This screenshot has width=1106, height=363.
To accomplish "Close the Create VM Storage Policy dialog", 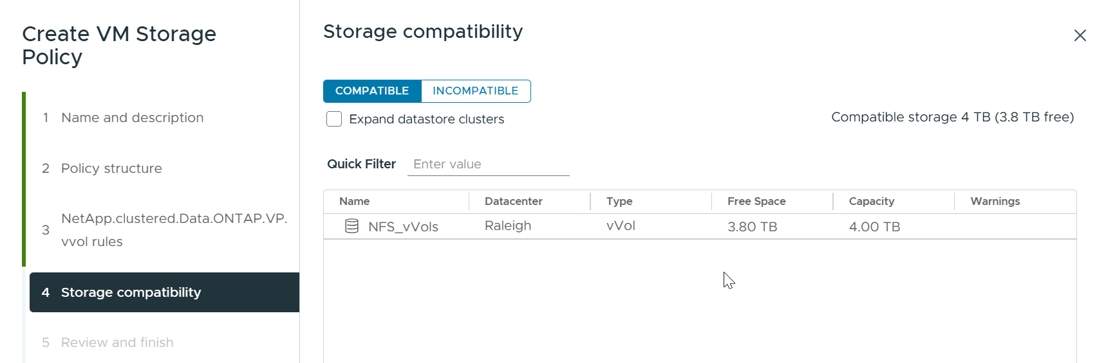I will [x=1080, y=35].
